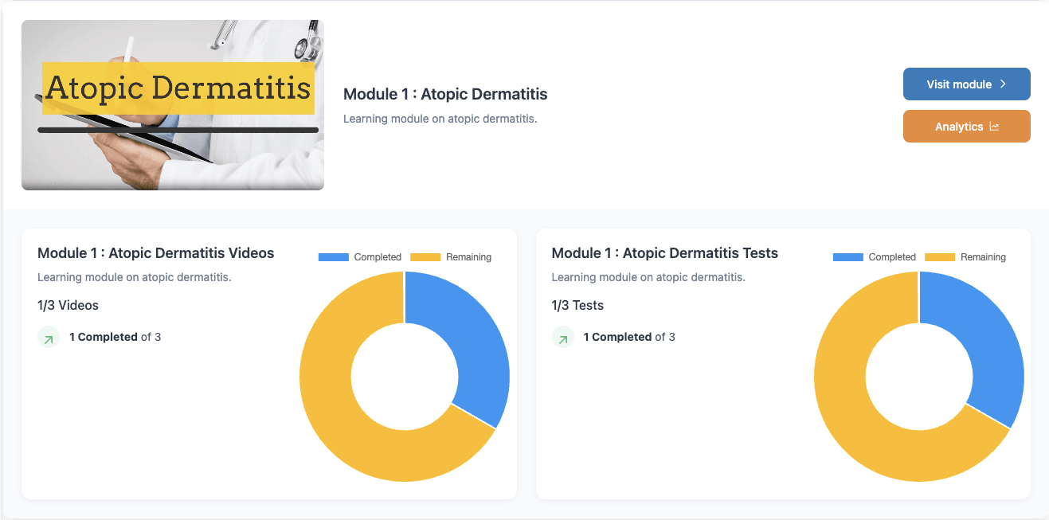1049x520 pixels.
Task: Click the Atopic Dermatitis module thumbnail image
Action: [x=172, y=105]
